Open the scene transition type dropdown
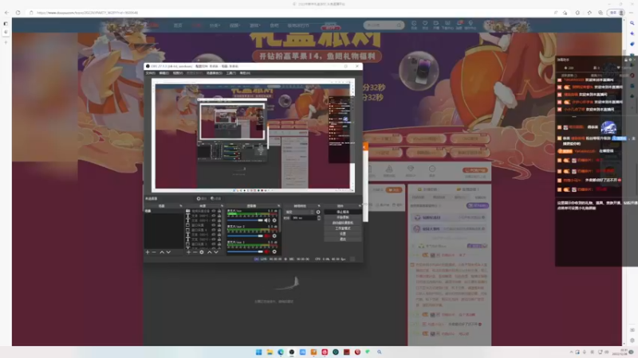 (x=300, y=212)
